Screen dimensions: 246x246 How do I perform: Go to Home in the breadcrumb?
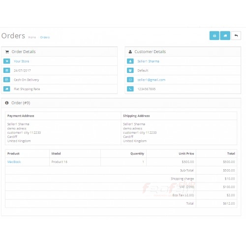click(32, 37)
